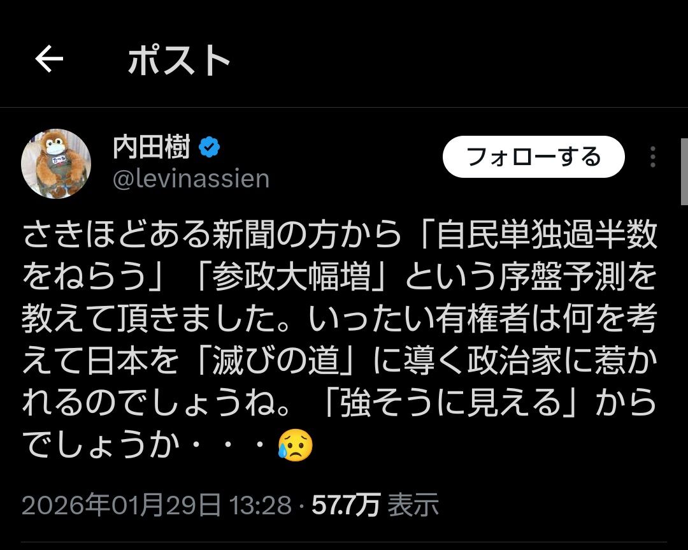Click the 2026年01月29日 13:28 timestamp
688x550 pixels.
tap(157, 505)
